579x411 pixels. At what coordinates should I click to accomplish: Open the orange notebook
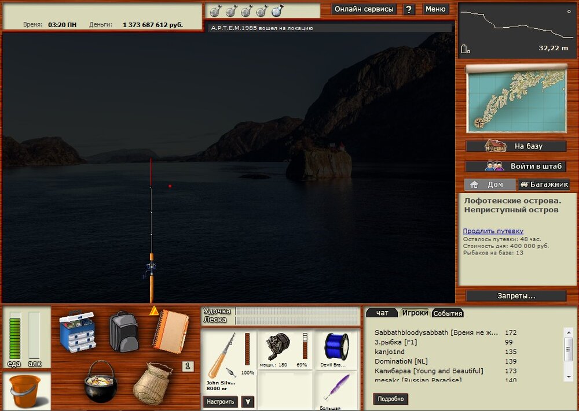[171, 331]
